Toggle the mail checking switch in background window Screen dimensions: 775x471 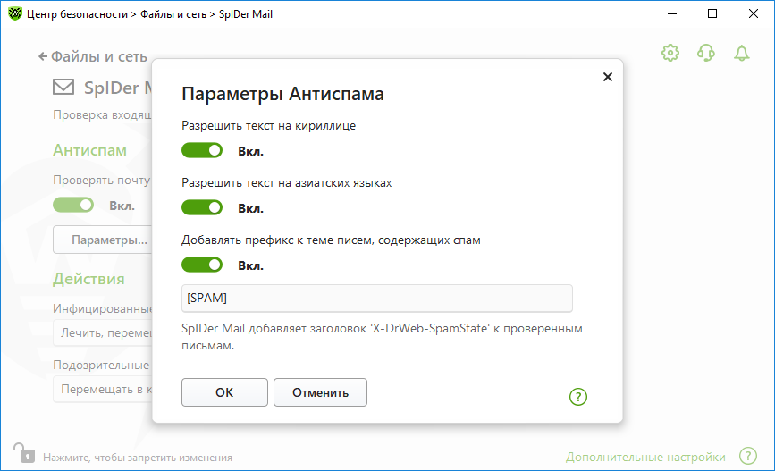tap(73, 205)
